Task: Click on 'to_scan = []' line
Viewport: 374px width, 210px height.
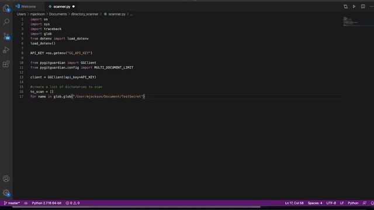Action: [x=42, y=92]
